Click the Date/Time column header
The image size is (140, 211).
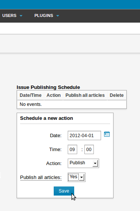click(x=31, y=95)
